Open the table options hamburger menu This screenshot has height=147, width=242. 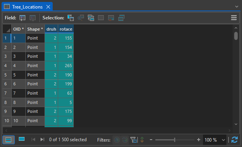pyautogui.click(x=234, y=18)
